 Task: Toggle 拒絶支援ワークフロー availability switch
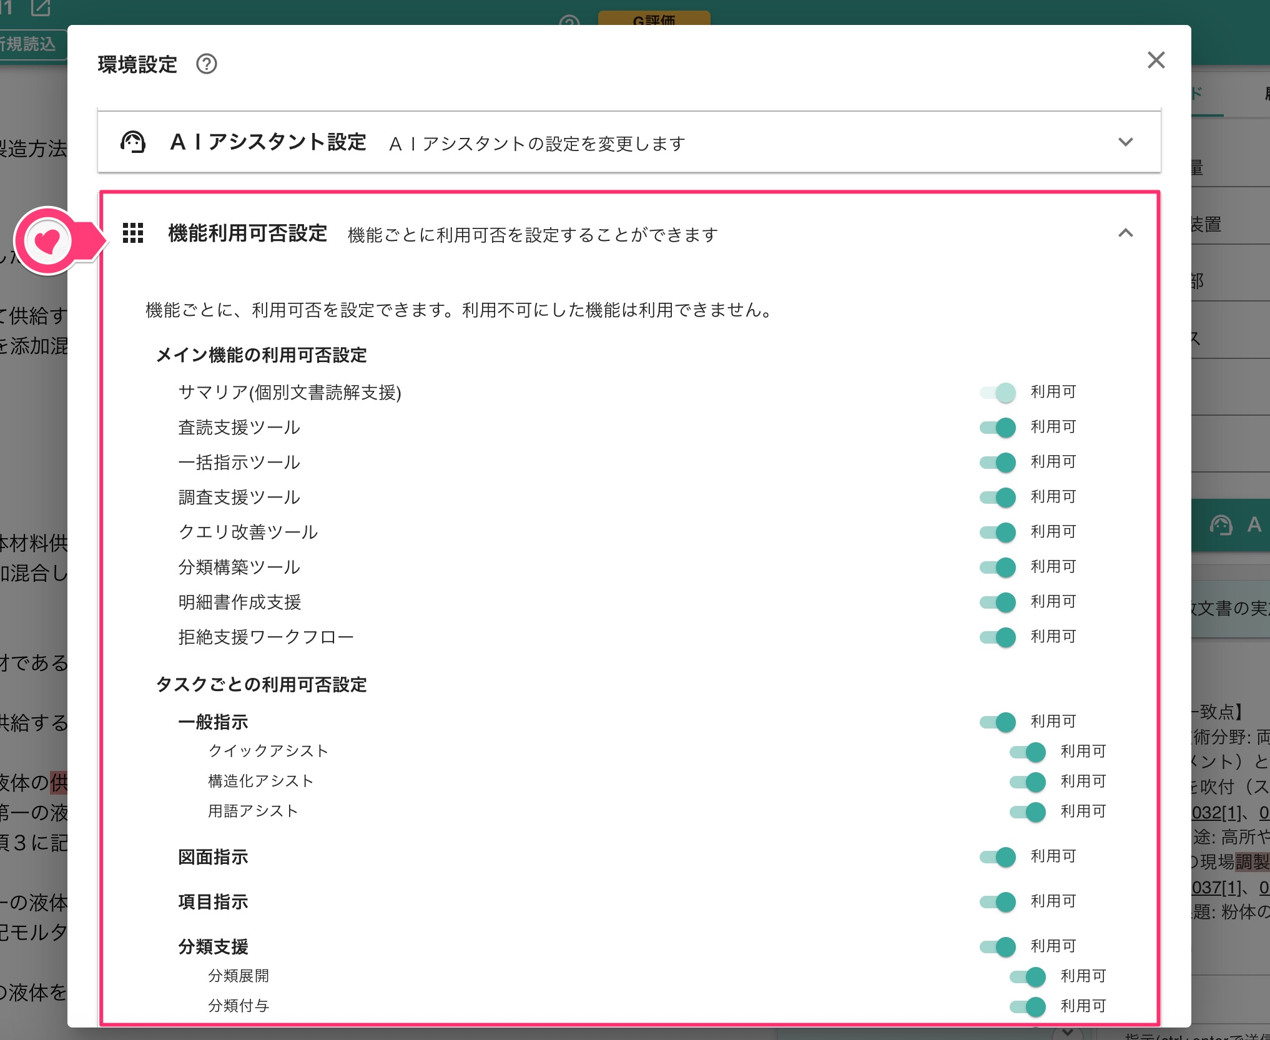pos(998,637)
